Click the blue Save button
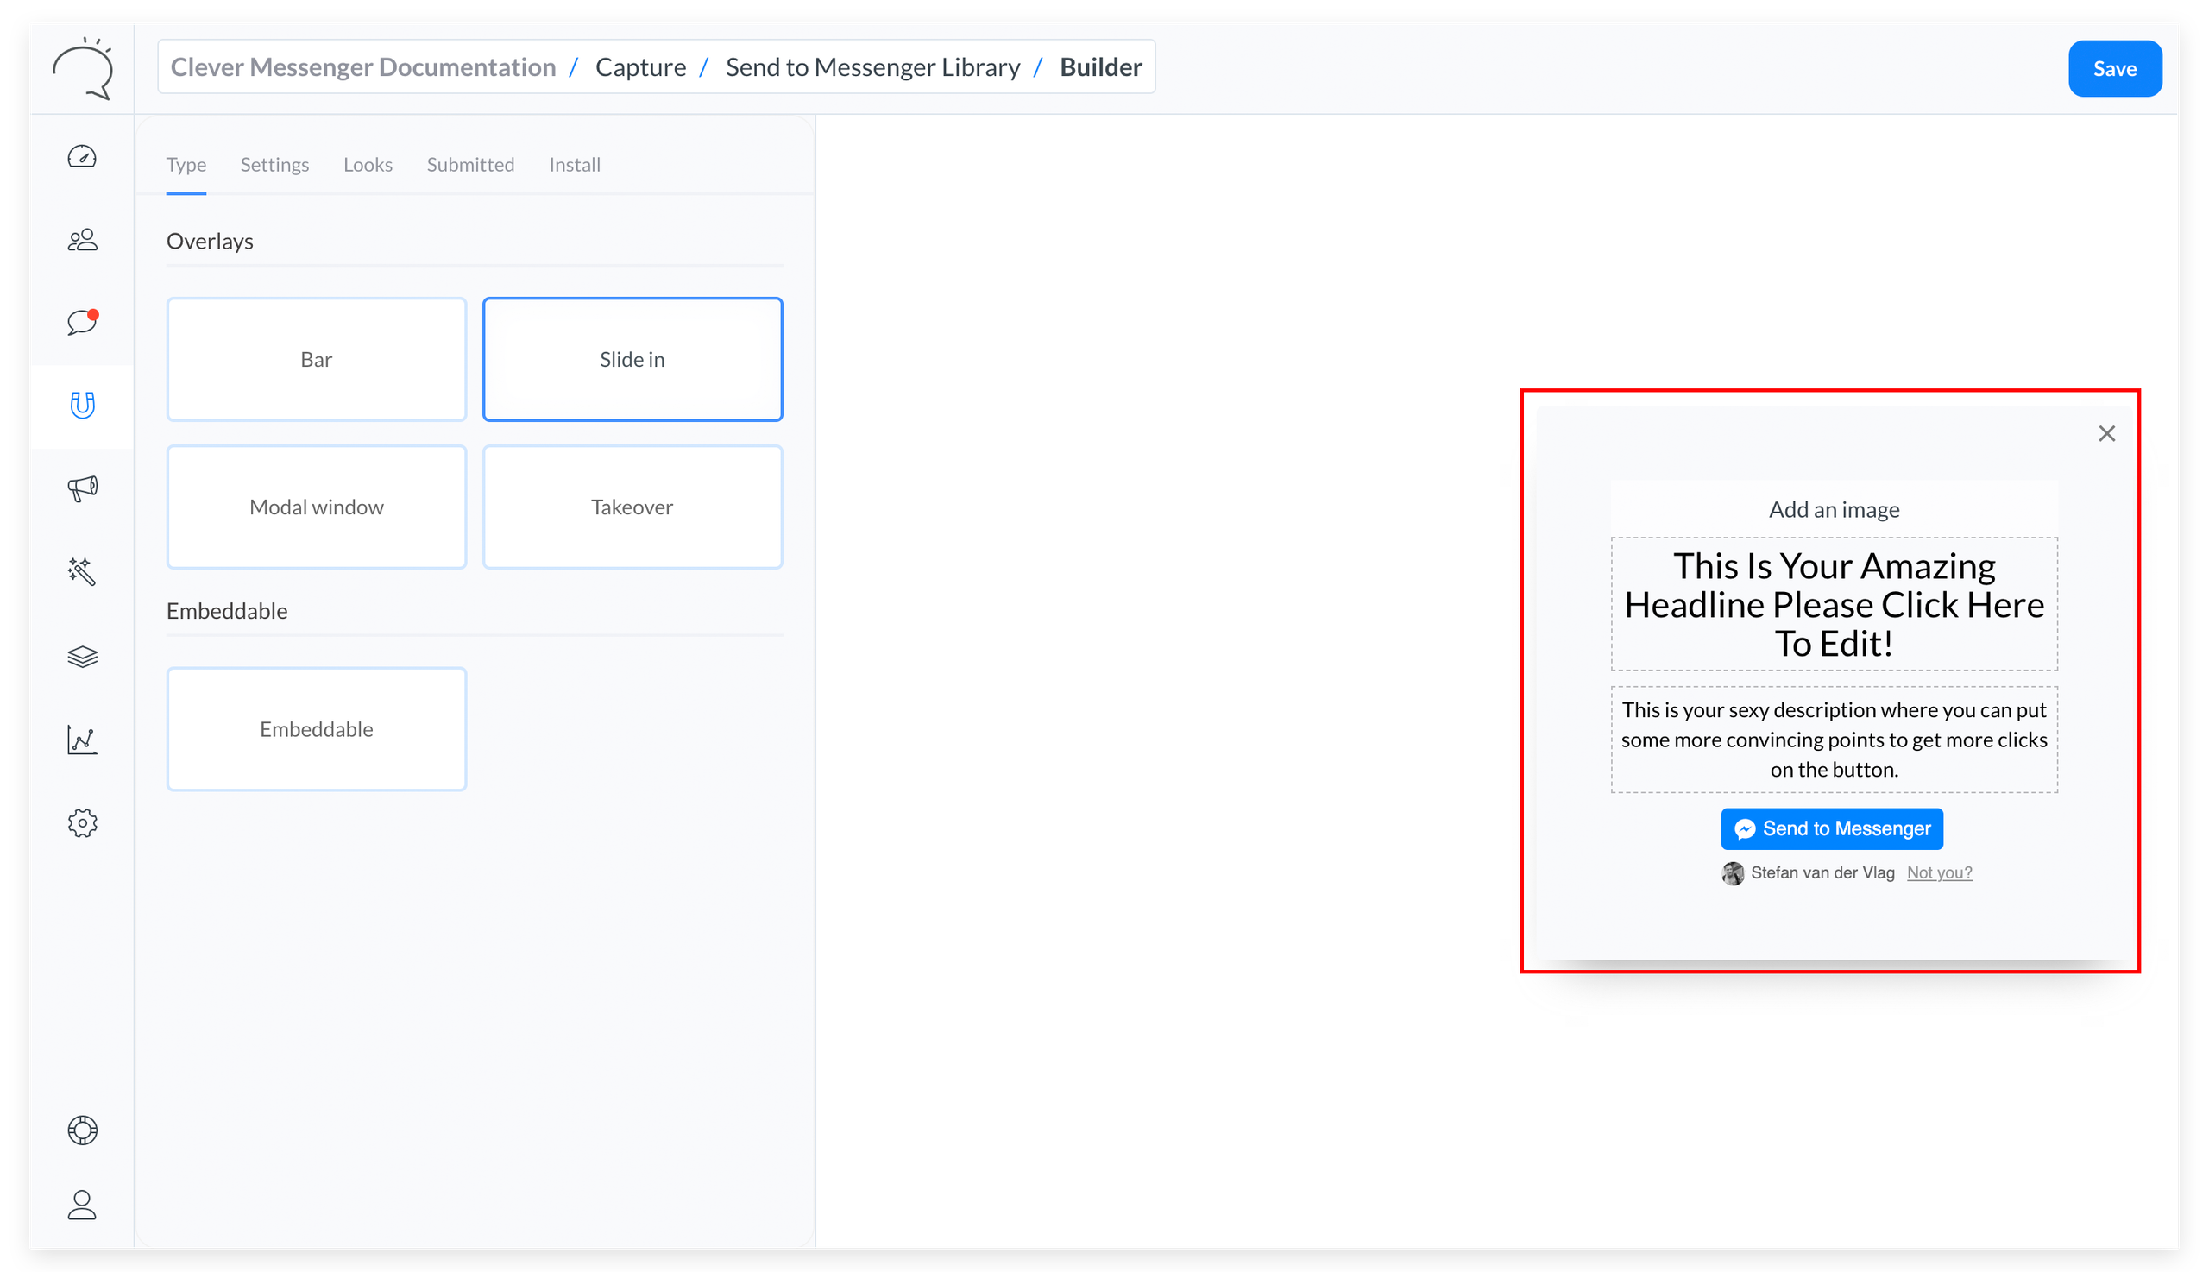 [2114, 68]
